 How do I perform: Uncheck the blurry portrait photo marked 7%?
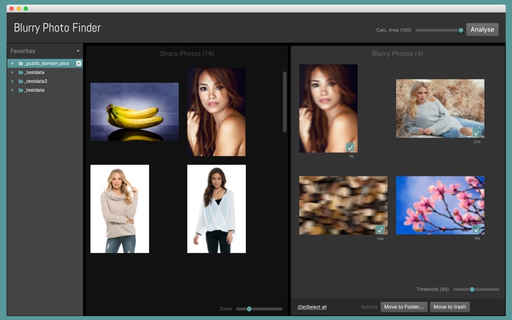(x=350, y=147)
